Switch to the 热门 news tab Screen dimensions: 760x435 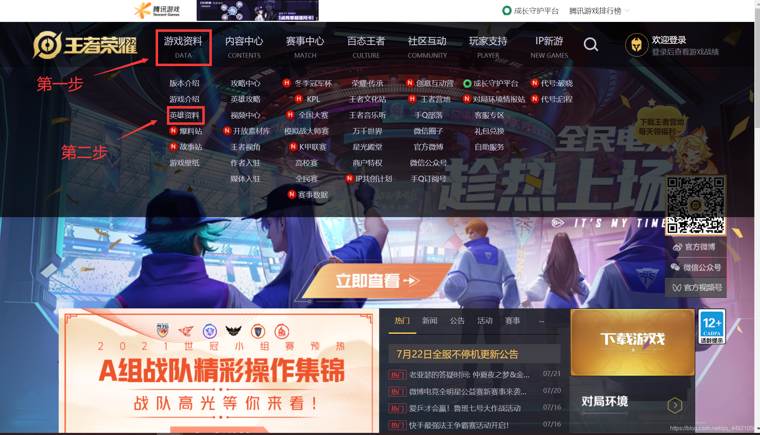402,321
